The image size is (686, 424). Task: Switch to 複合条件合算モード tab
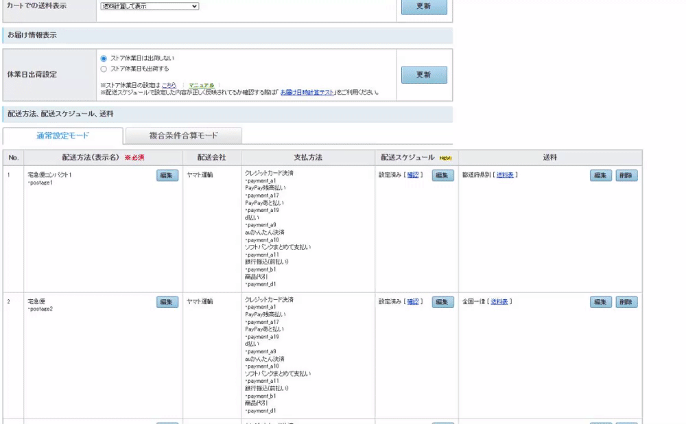(x=183, y=135)
